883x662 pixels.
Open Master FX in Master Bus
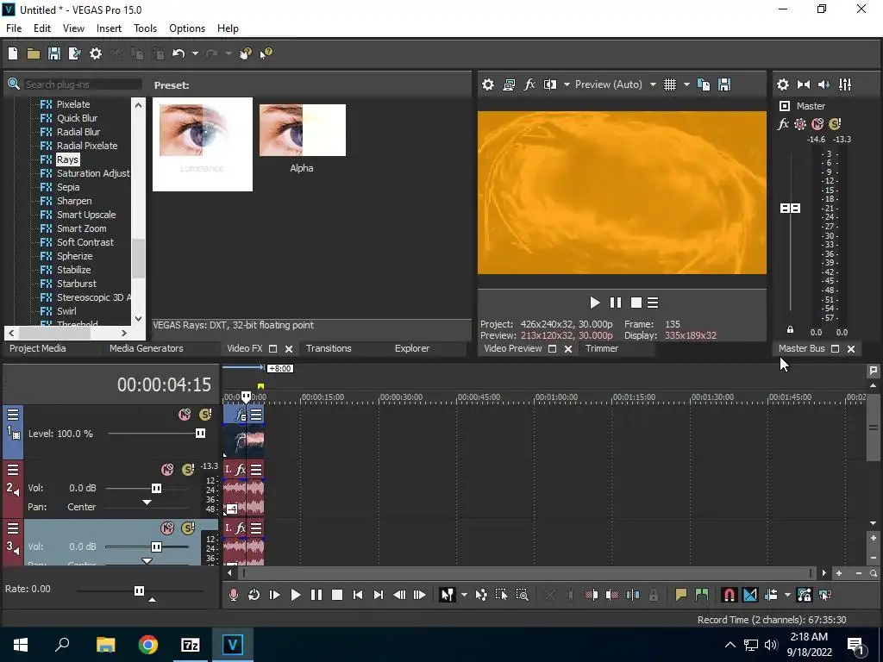pyautogui.click(x=783, y=124)
